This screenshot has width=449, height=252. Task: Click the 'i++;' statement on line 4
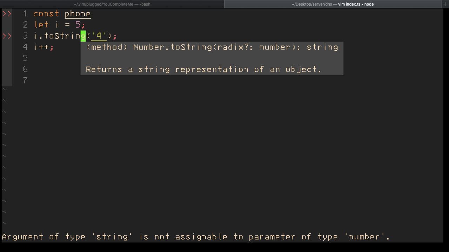(x=44, y=47)
